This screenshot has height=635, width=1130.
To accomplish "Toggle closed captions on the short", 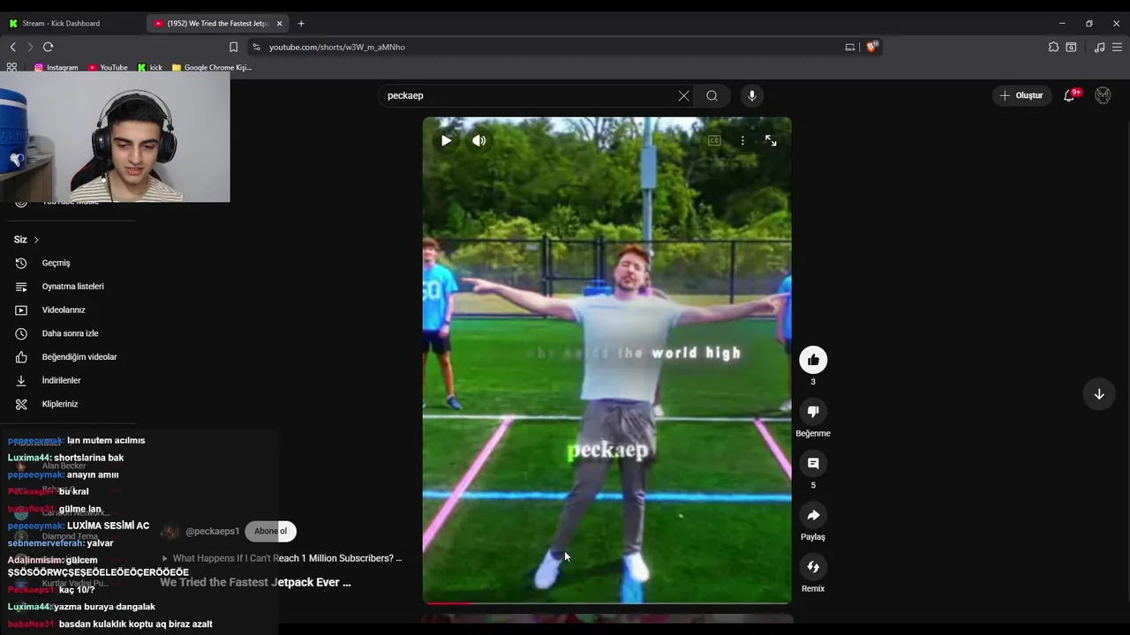I will coord(714,140).
